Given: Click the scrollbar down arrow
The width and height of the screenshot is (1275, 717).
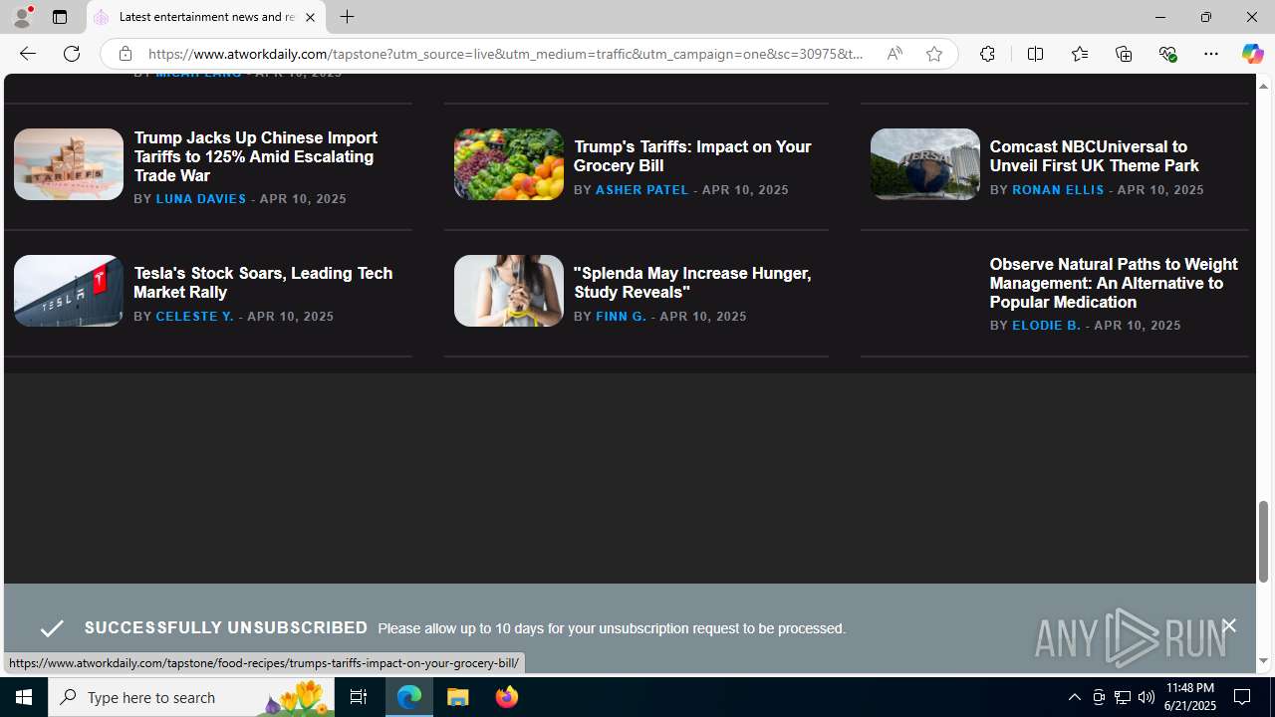Looking at the screenshot, I should click(1263, 661).
